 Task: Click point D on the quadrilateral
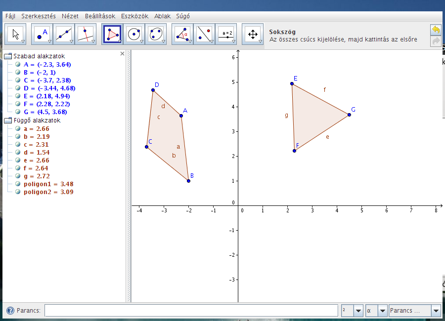point(153,90)
